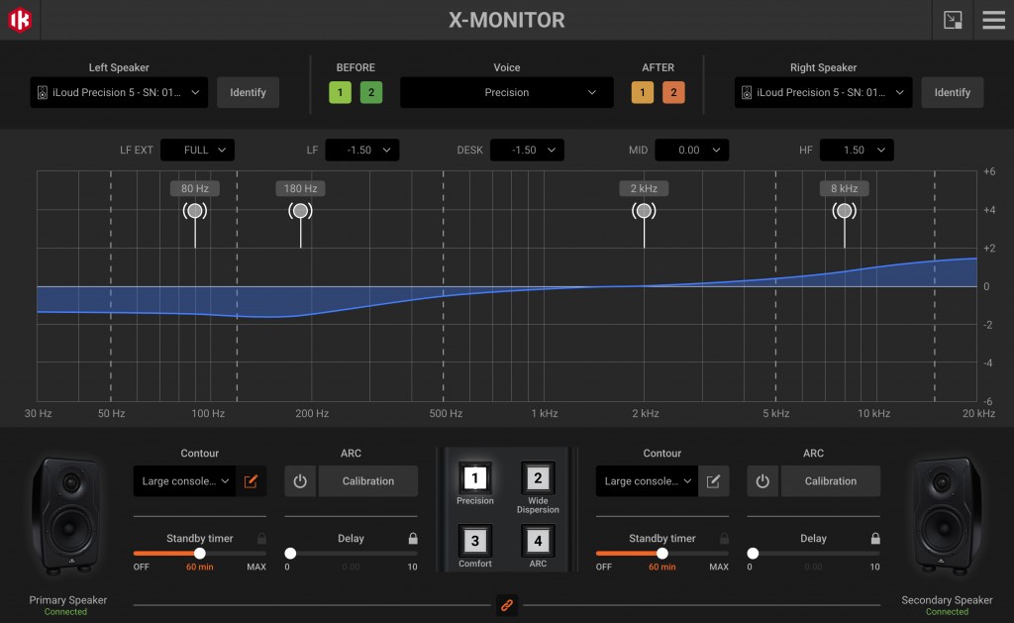Toggle left speaker ARC power button
The width and height of the screenshot is (1014, 623).
tap(300, 481)
